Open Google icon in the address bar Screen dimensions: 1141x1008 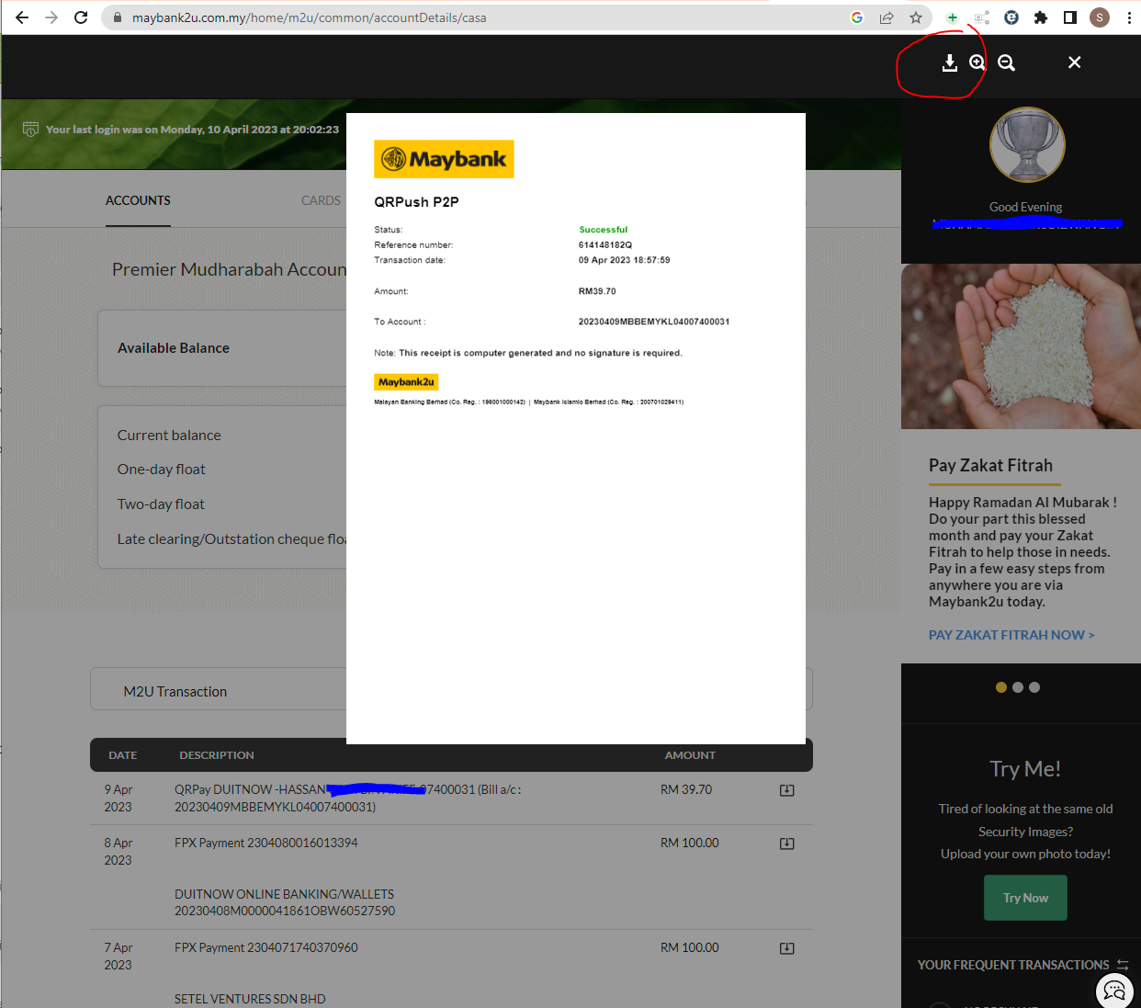(x=857, y=17)
